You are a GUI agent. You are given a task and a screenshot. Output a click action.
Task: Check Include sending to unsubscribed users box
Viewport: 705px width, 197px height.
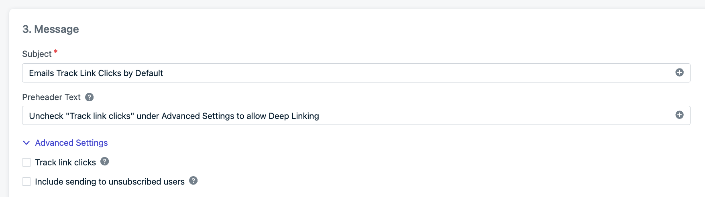coord(26,181)
